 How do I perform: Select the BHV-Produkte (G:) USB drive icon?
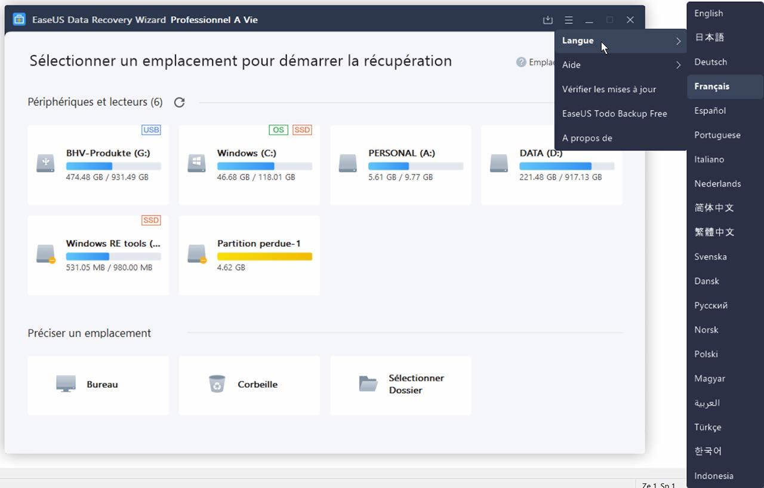pos(45,163)
